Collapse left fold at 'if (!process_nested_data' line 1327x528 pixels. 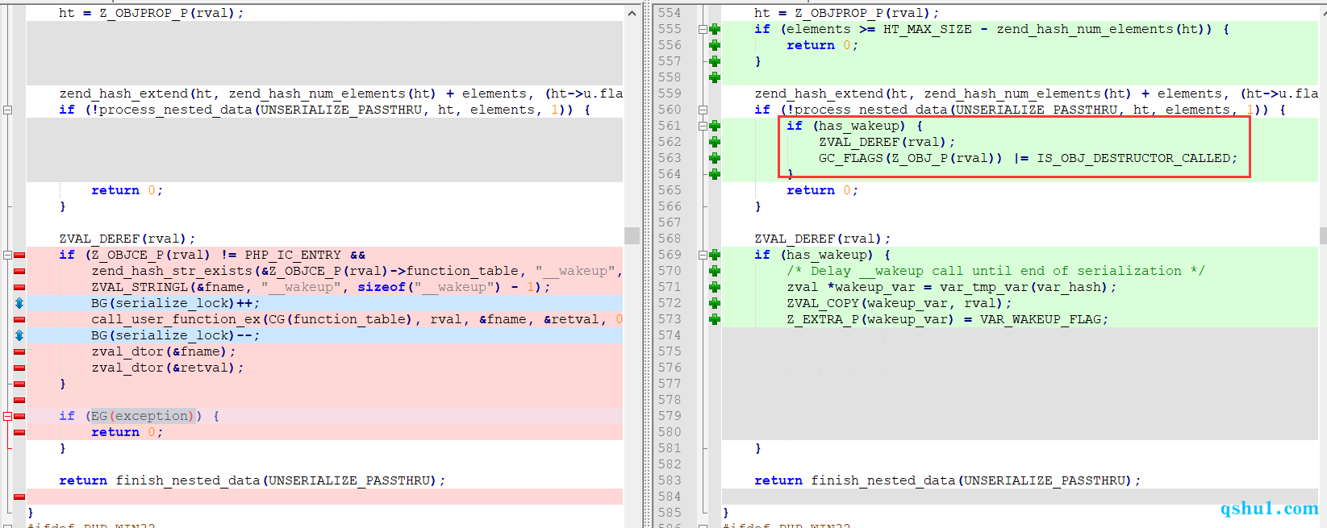coord(7,110)
